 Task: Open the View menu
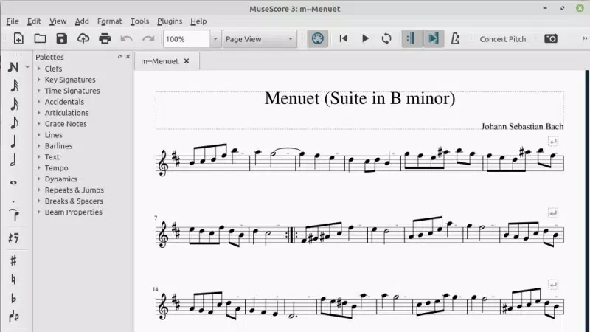tap(58, 21)
